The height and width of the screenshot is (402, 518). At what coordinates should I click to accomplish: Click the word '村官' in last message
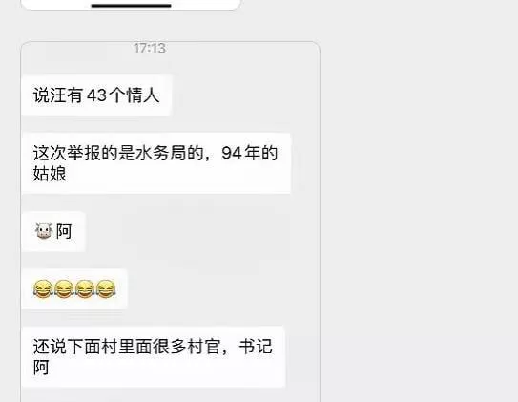[203, 347]
